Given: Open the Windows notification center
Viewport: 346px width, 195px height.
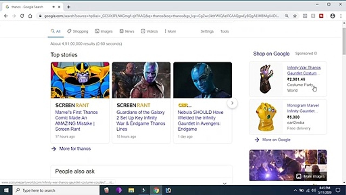Looking at the screenshot, I should point(338,190).
